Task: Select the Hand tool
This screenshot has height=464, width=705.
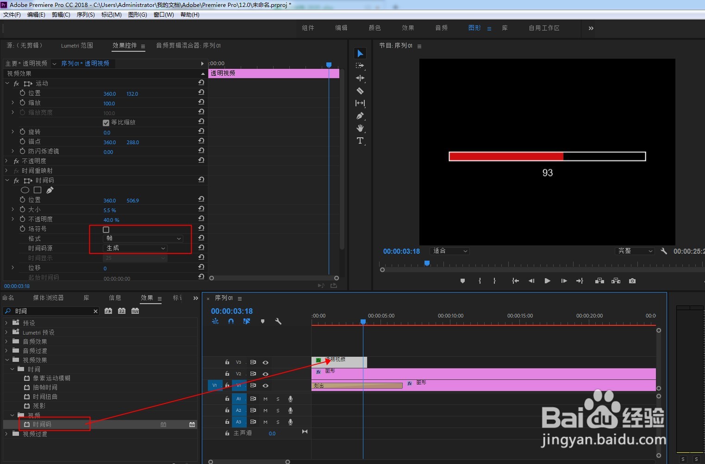Action: 360,128
